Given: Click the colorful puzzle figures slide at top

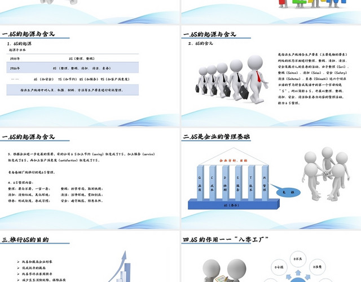Looking at the screenshot, I should tap(271, 12).
